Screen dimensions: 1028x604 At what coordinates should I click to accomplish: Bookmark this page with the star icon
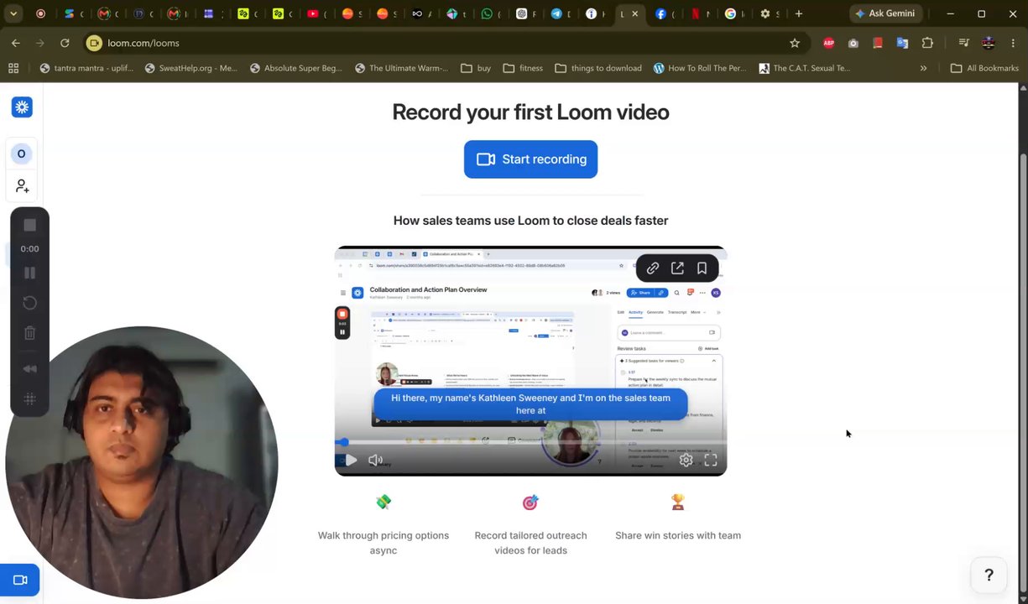coord(795,43)
